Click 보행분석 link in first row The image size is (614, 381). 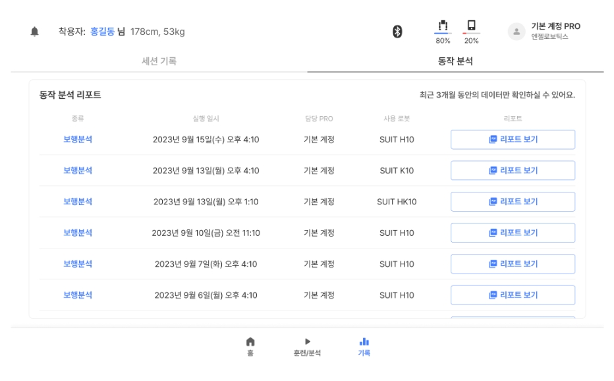(x=78, y=140)
